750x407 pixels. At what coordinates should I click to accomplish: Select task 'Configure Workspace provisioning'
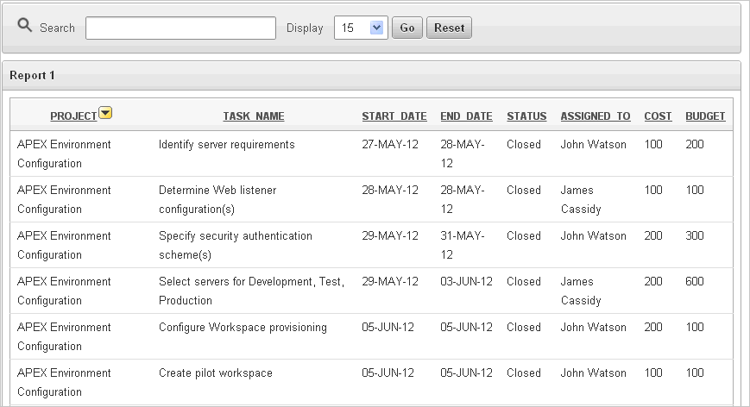click(243, 327)
